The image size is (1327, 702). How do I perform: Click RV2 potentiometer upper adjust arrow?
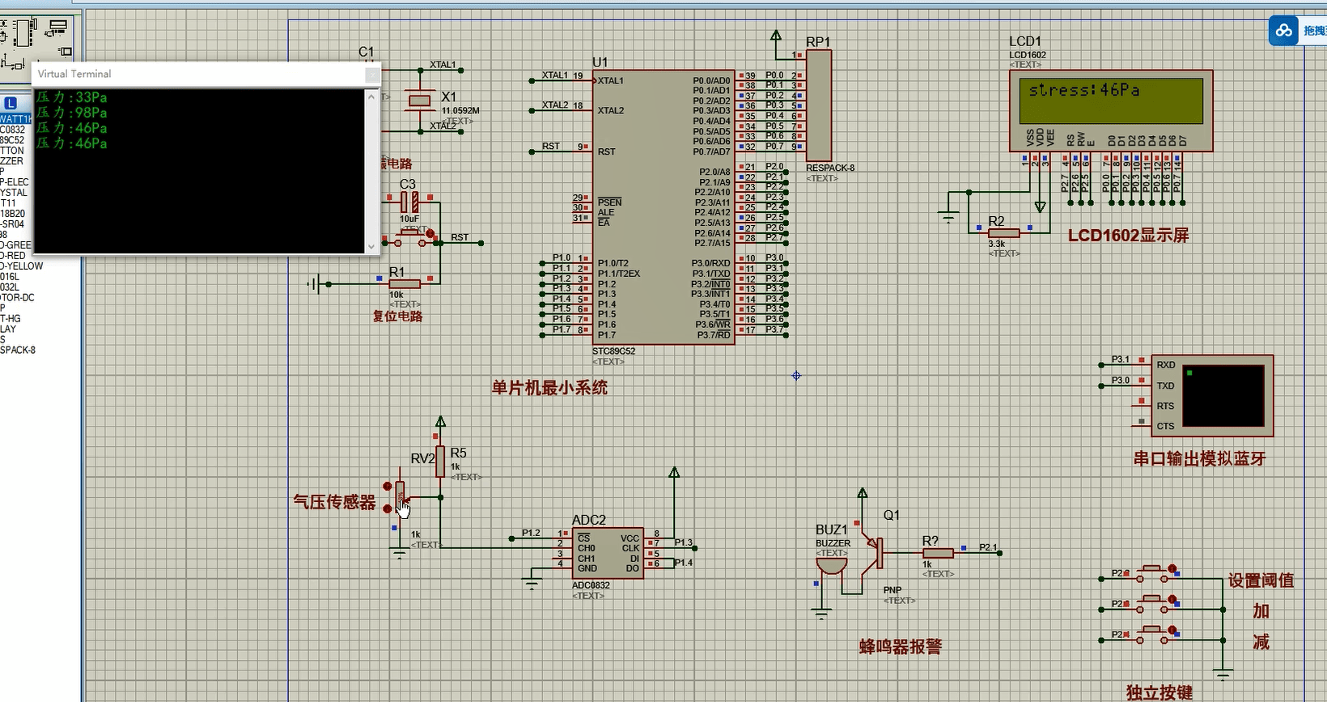388,487
